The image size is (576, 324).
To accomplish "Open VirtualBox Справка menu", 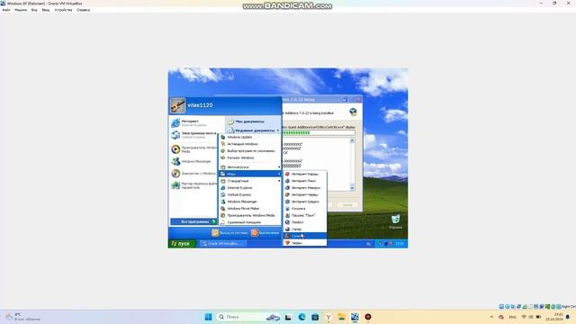I will (84, 10).
